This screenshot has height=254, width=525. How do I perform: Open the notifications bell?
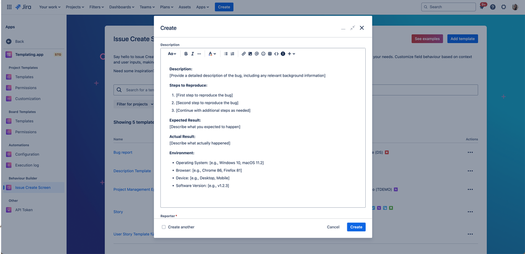482,7
